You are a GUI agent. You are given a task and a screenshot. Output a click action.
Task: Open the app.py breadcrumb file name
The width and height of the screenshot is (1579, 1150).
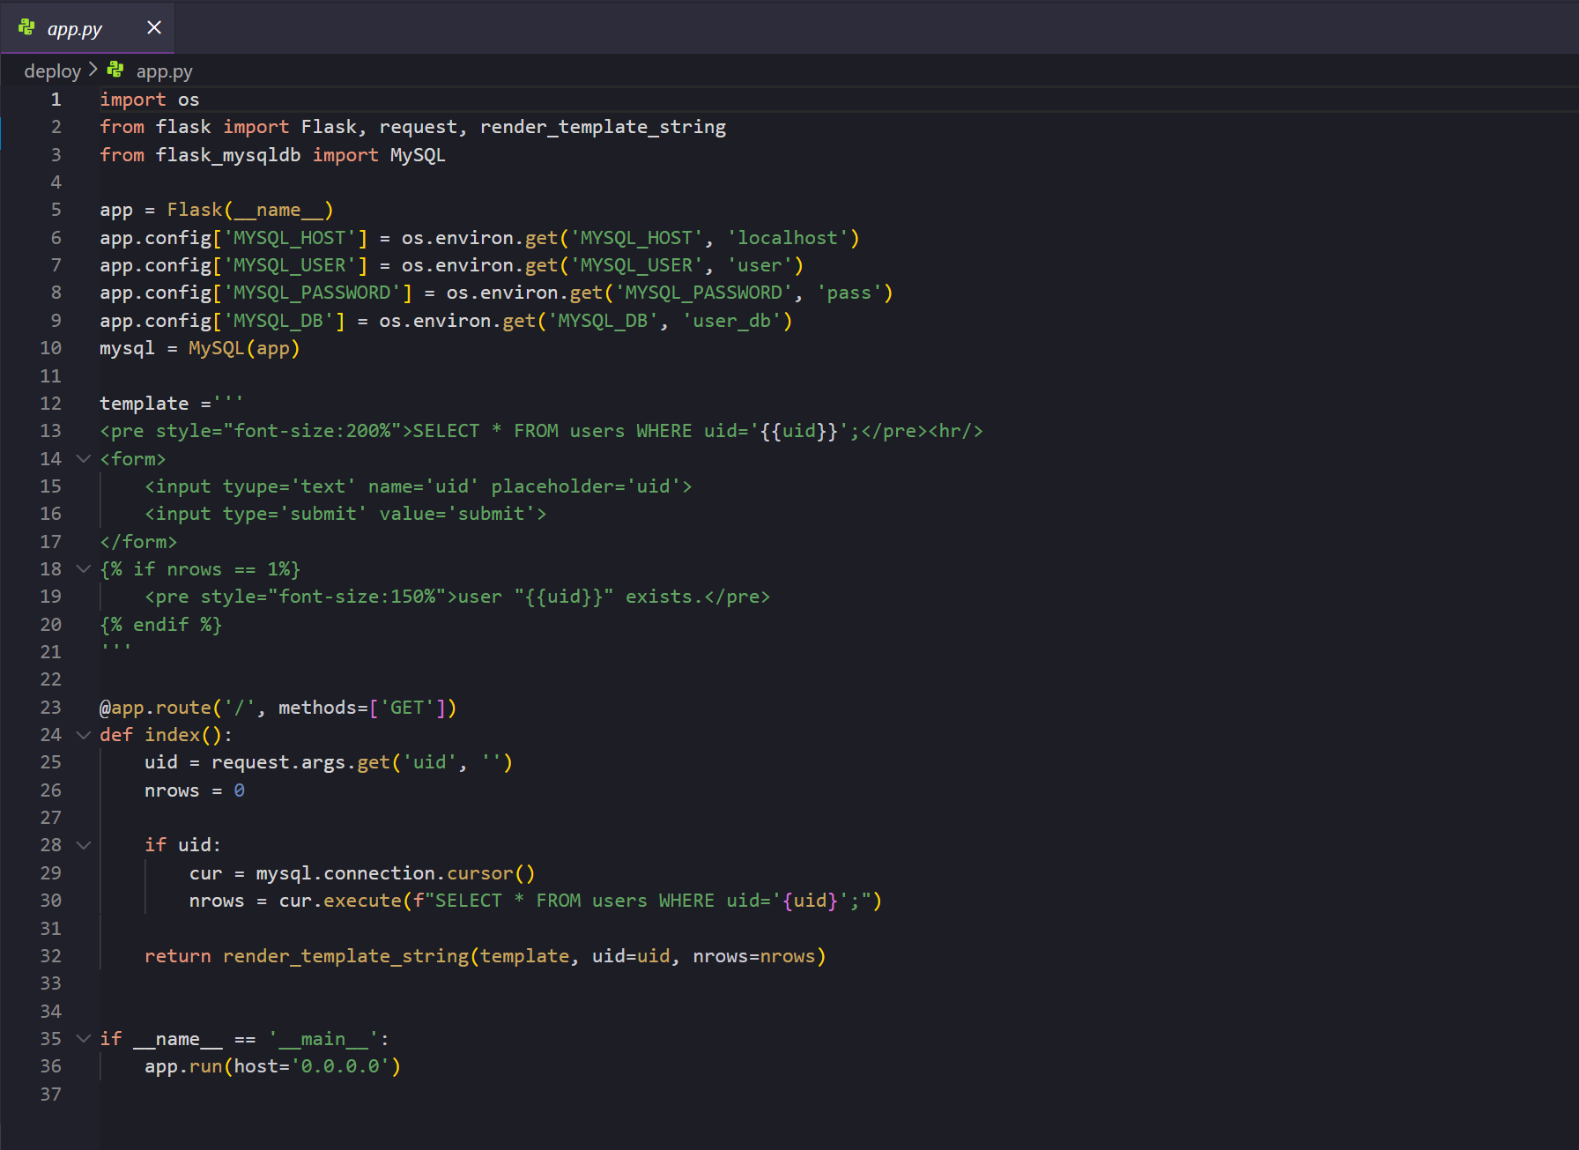coord(164,71)
